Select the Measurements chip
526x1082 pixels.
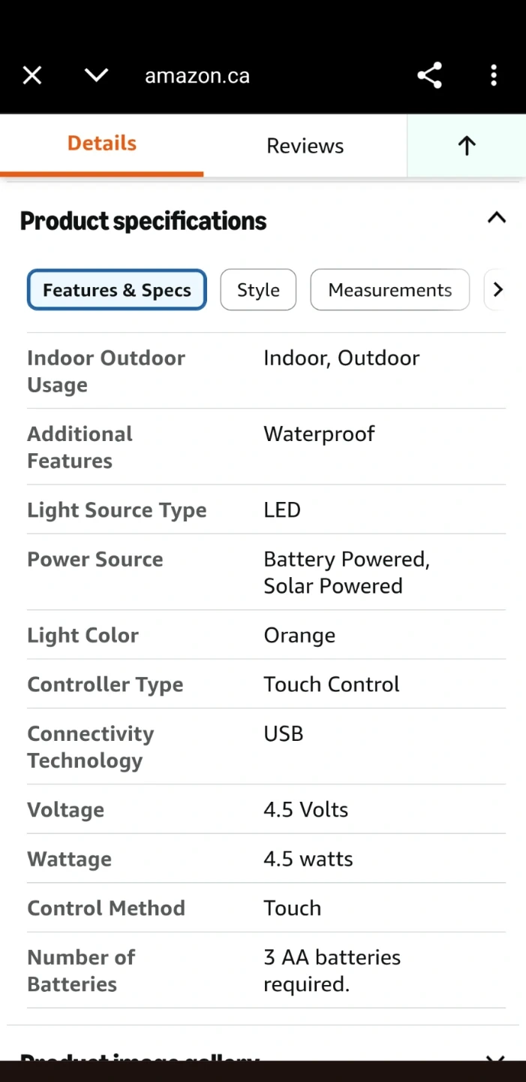click(389, 290)
